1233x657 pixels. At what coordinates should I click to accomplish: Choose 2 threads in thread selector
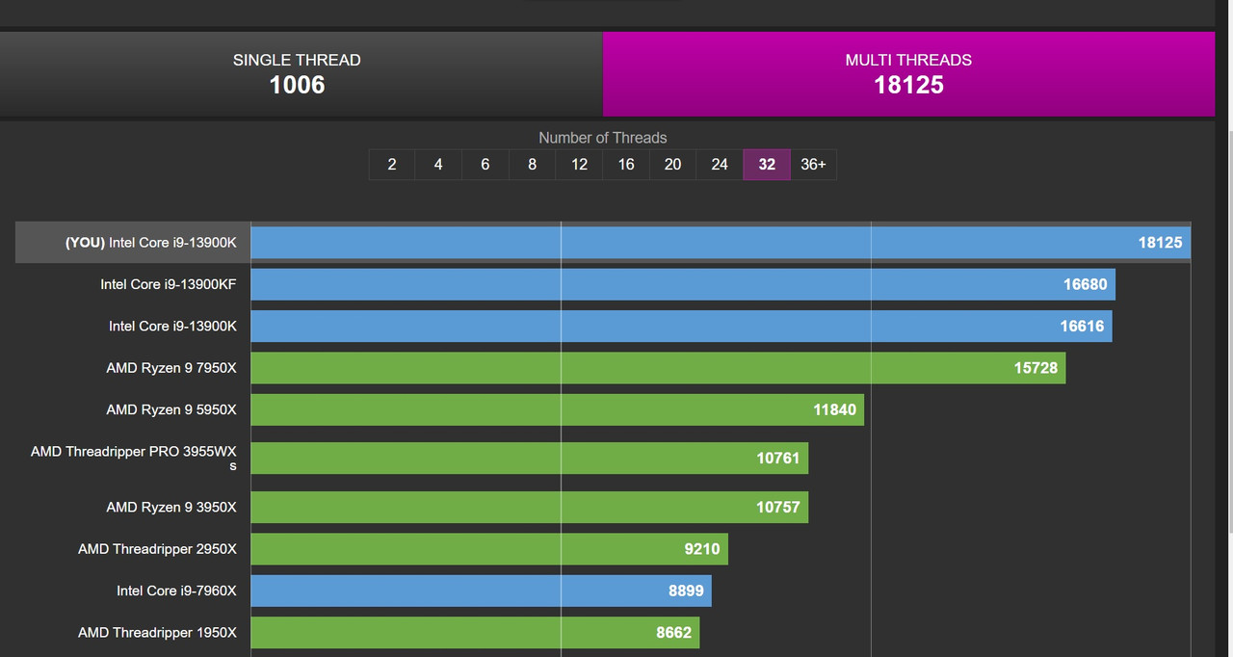point(392,165)
